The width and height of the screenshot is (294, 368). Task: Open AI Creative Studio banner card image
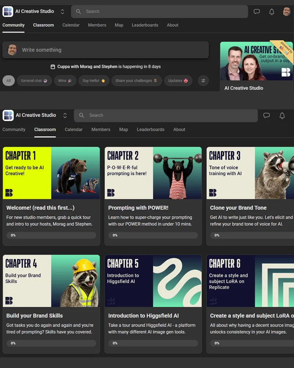(x=257, y=61)
